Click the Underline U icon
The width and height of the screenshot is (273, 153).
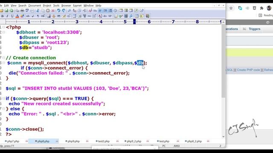pyautogui.click(x=12, y=16)
